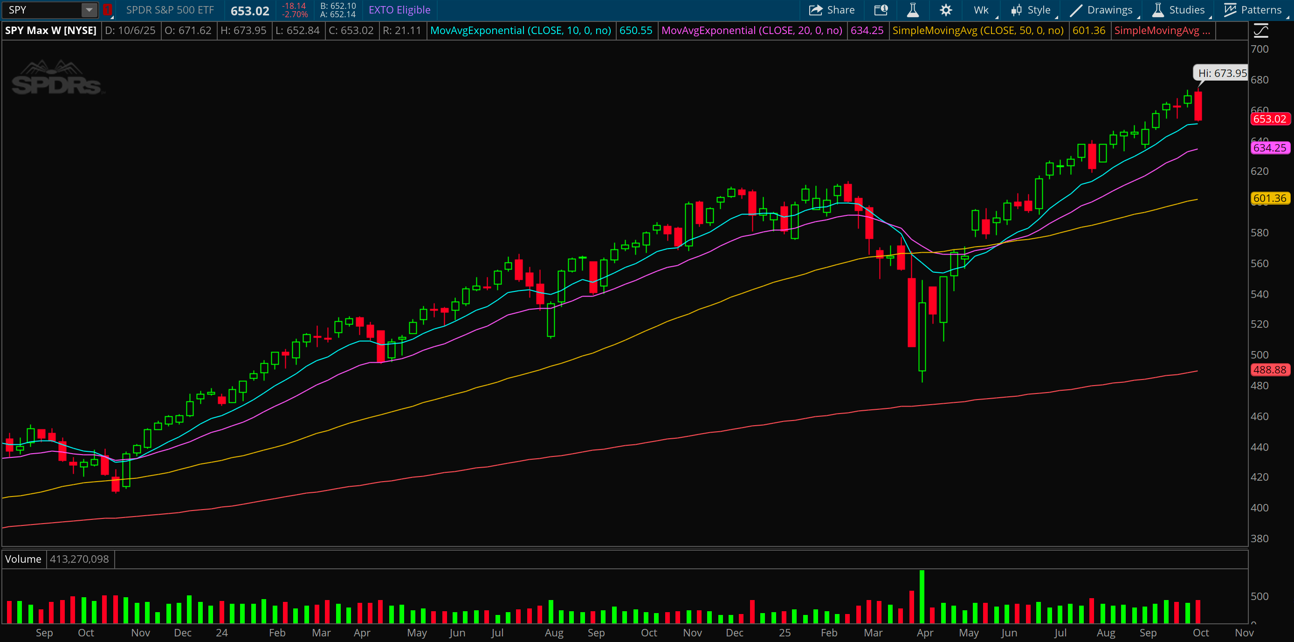1294x642 pixels.
Task: Click the candlestick Style icon
Action: [x=1017, y=10]
